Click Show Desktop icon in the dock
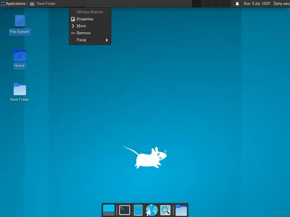 point(108,210)
